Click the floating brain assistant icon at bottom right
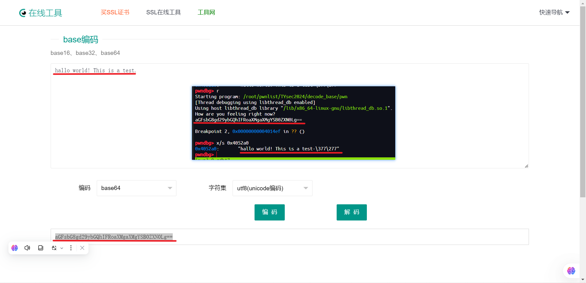 571,271
